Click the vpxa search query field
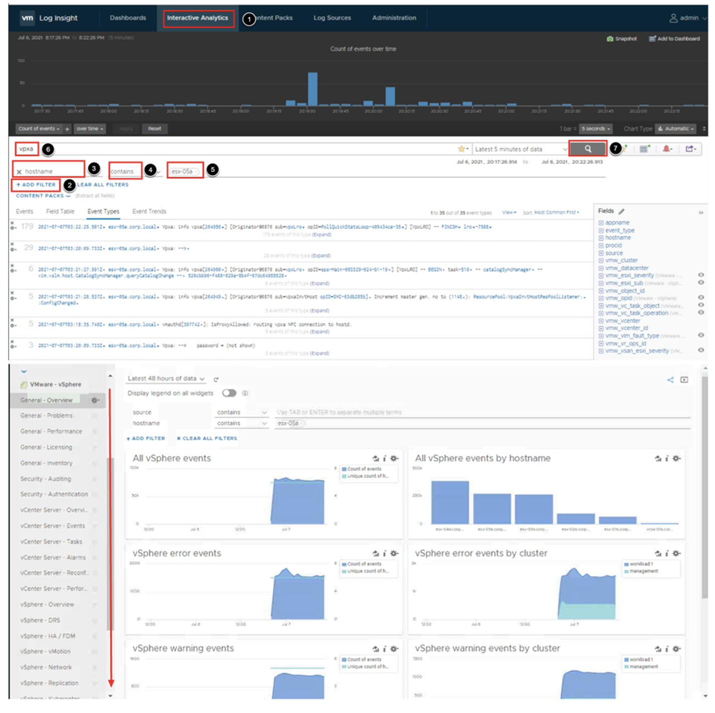The height and width of the screenshot is (713, 715). pos(26,149)
